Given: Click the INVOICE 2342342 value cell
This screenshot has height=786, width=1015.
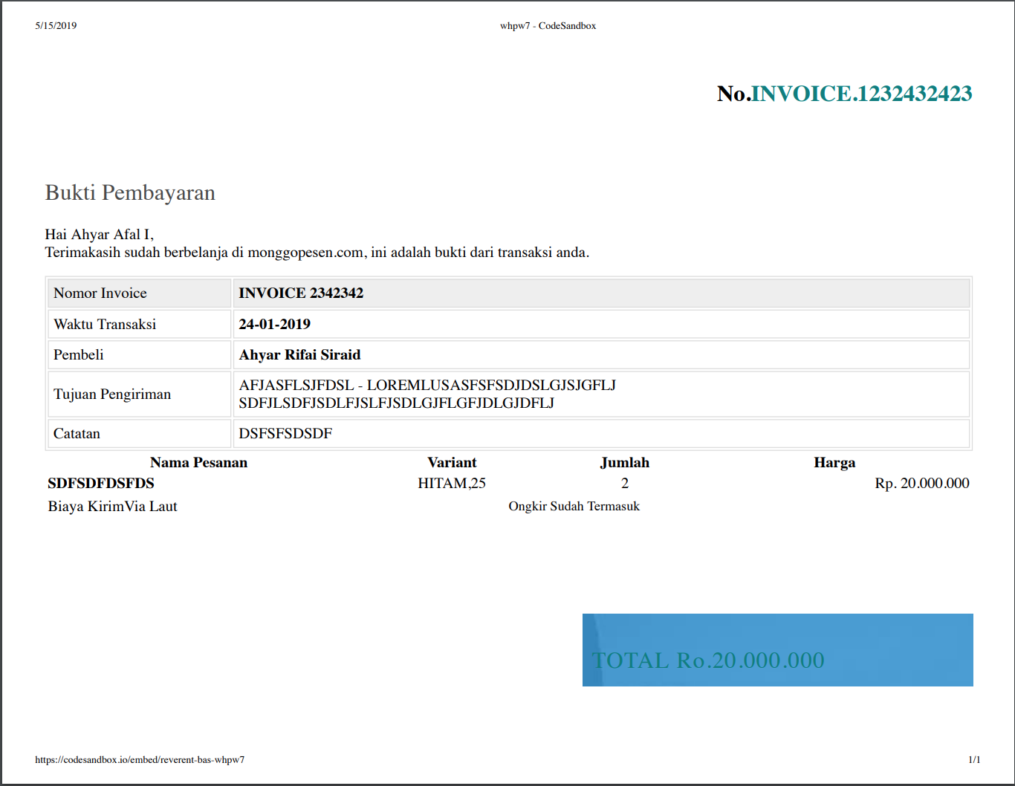Looking at the screenshot, I should [x=601, y=293].
